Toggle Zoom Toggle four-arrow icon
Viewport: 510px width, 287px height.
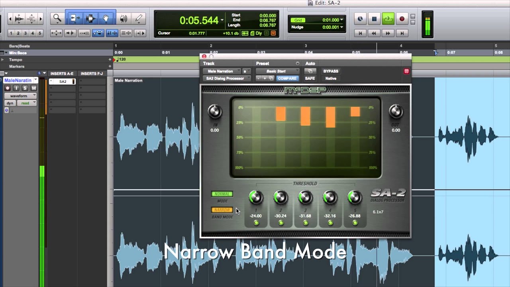[x=56, y=33]
